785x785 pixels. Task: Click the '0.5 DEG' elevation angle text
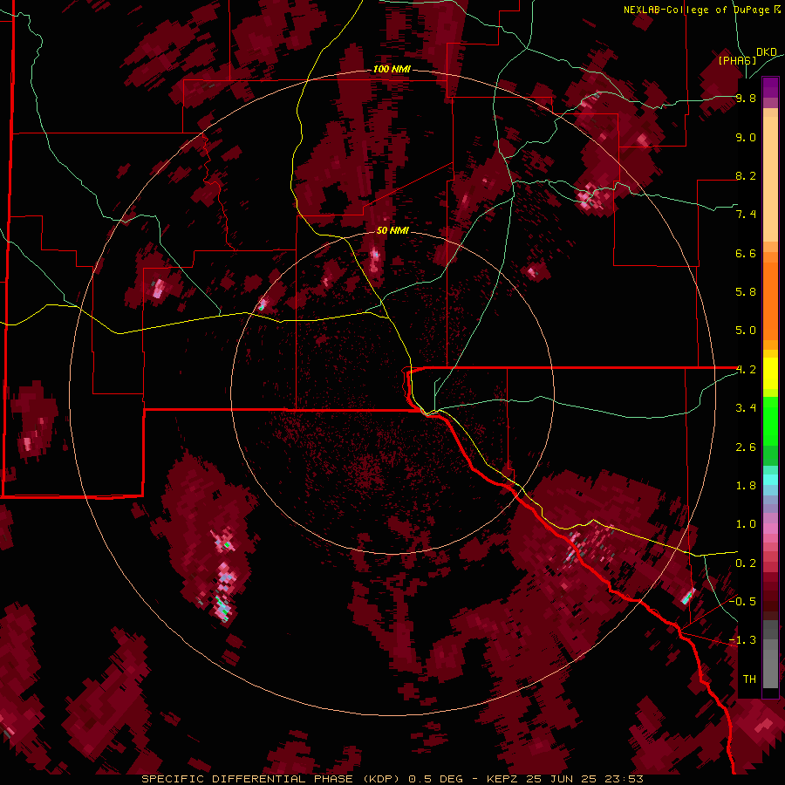[434, 779]
